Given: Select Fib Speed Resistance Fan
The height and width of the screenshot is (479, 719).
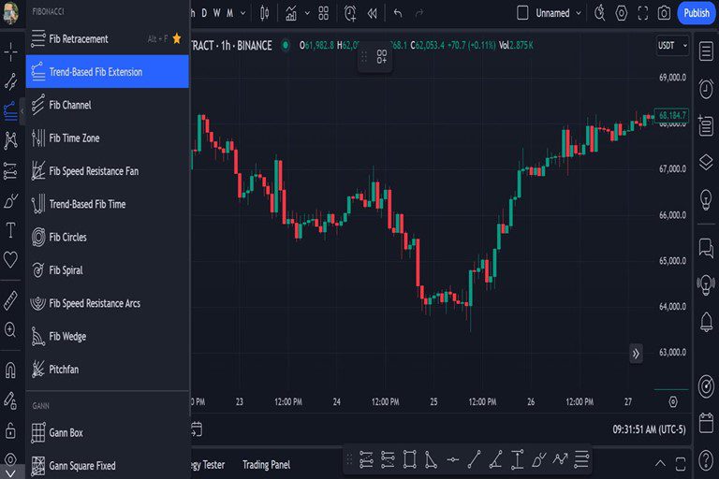Looking at the screenshot, I should click(107, 171).
